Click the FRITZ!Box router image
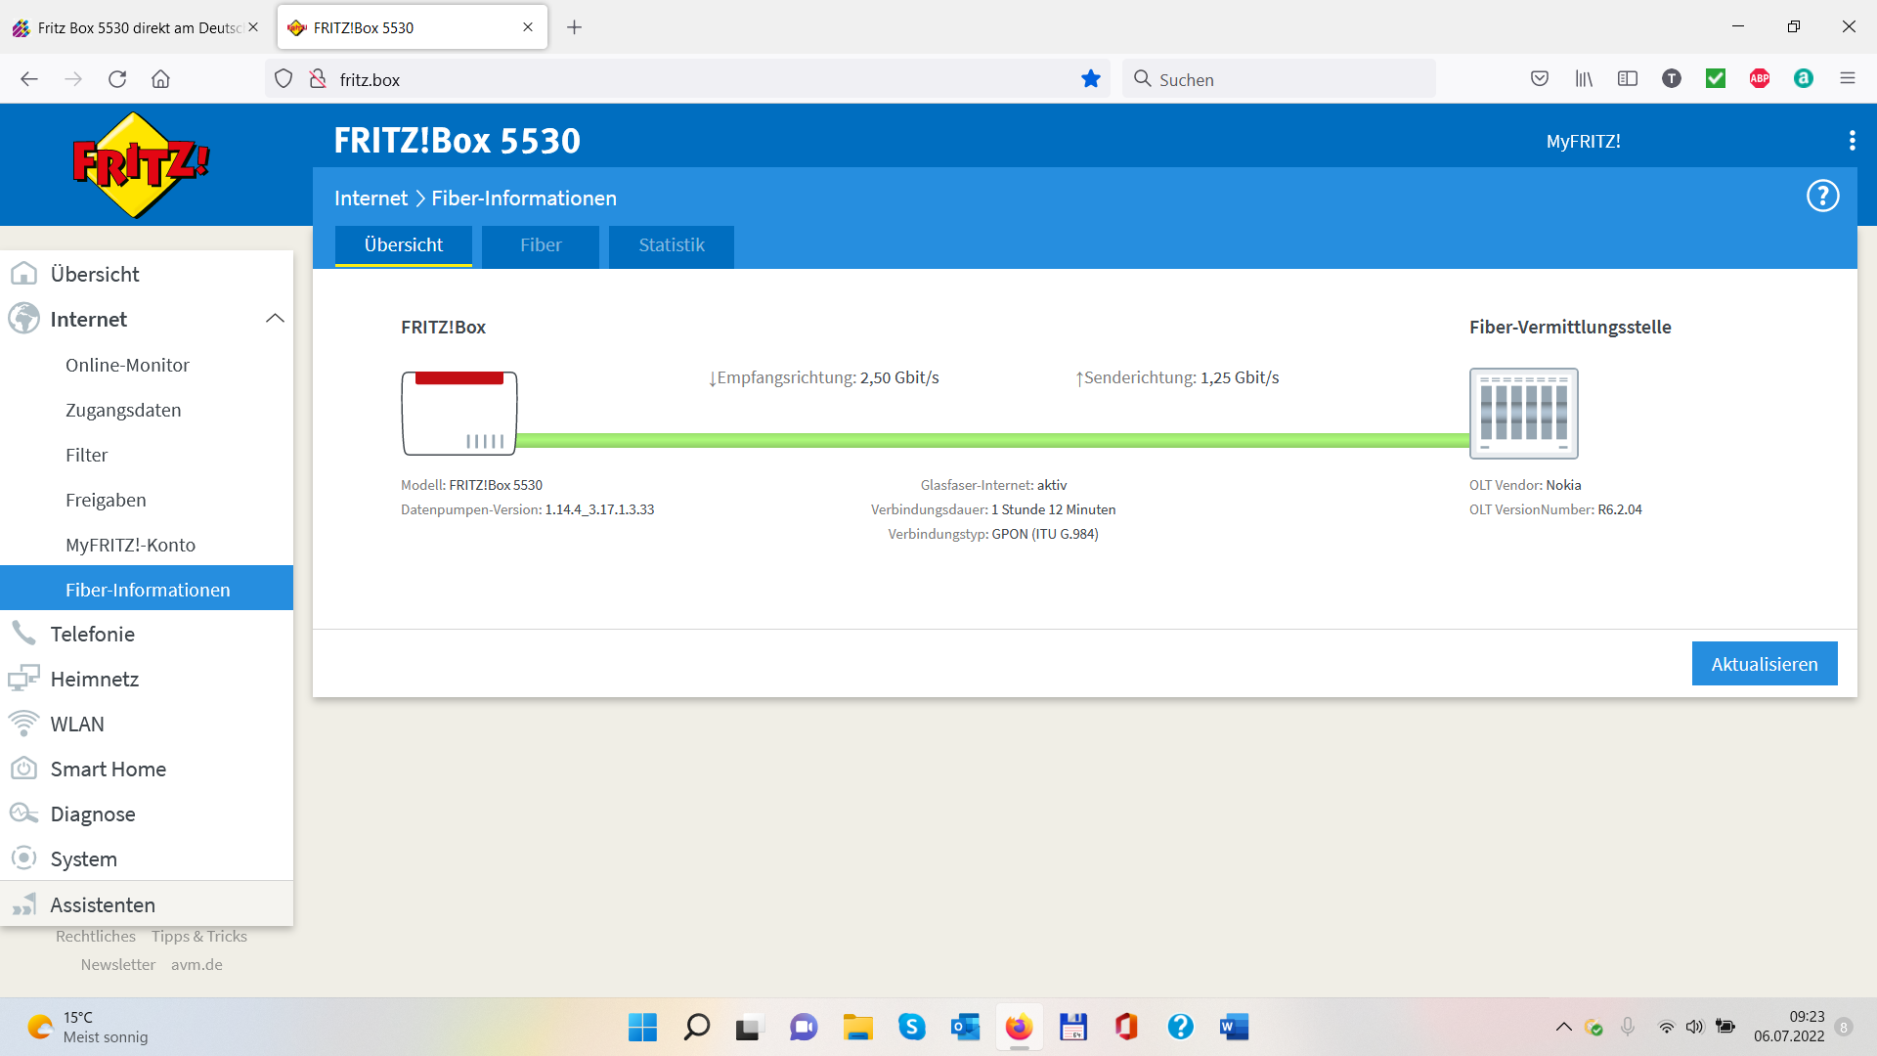 coord(459,413)
